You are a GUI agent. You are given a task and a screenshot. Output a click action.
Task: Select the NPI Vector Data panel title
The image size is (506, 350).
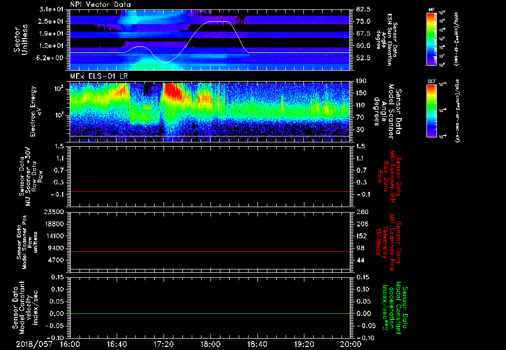click(x=100, y=4)
